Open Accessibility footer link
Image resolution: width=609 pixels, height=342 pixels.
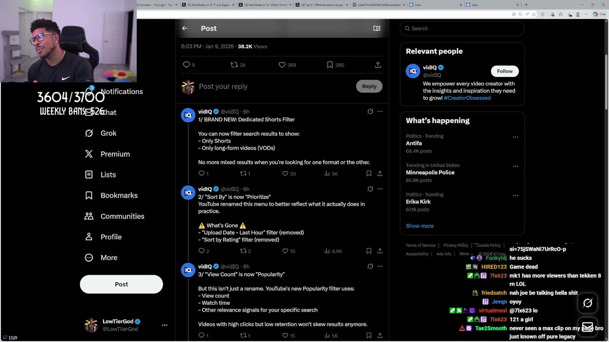pyautogui.click(x=417, y=254)
